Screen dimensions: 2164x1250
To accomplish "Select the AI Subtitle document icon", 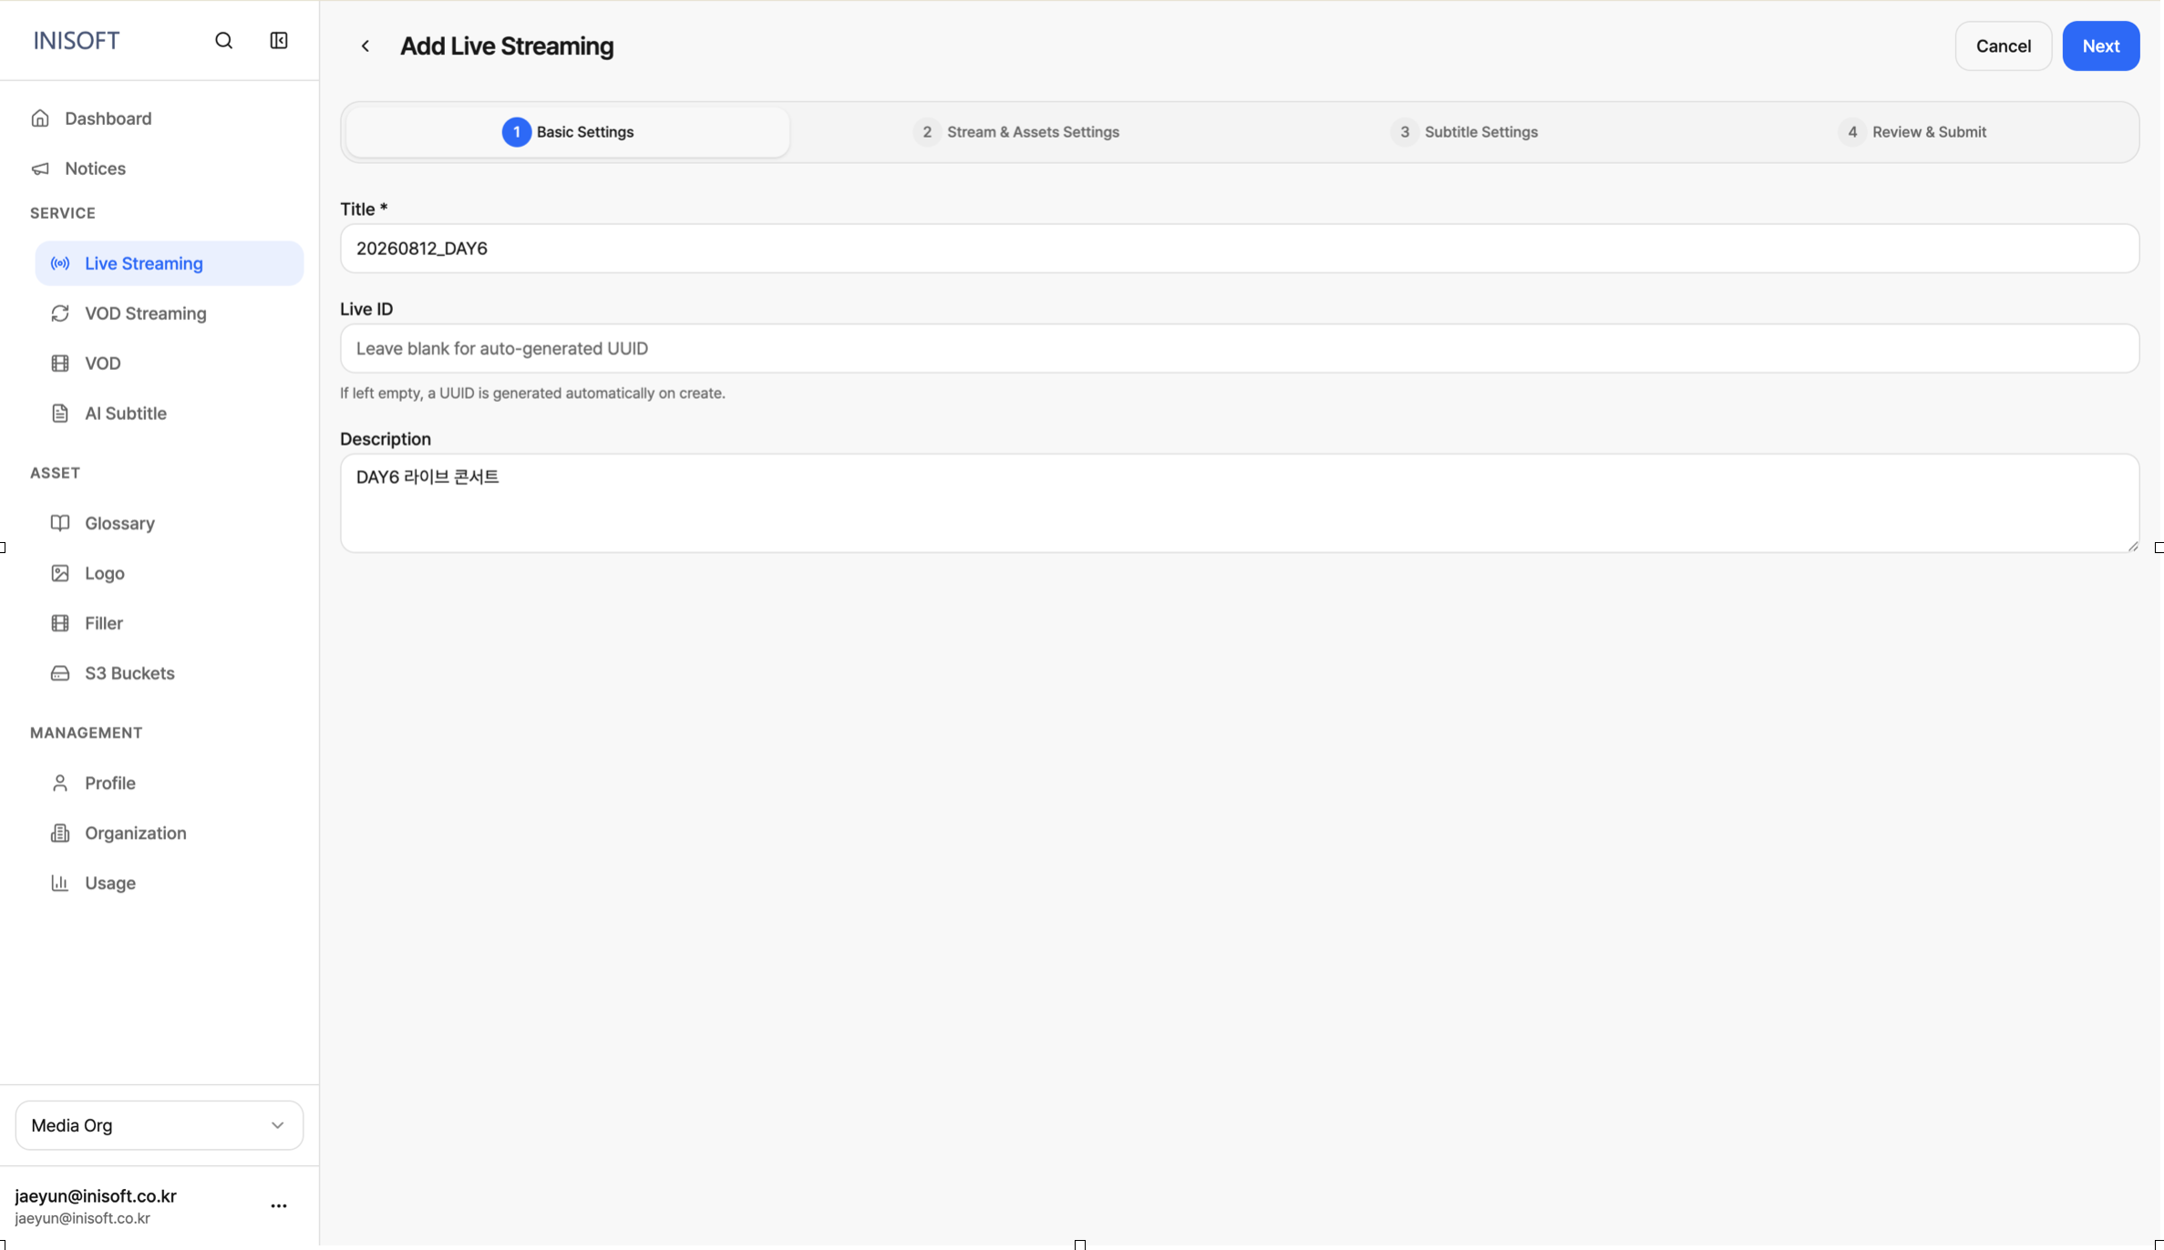I will point(60,414).
